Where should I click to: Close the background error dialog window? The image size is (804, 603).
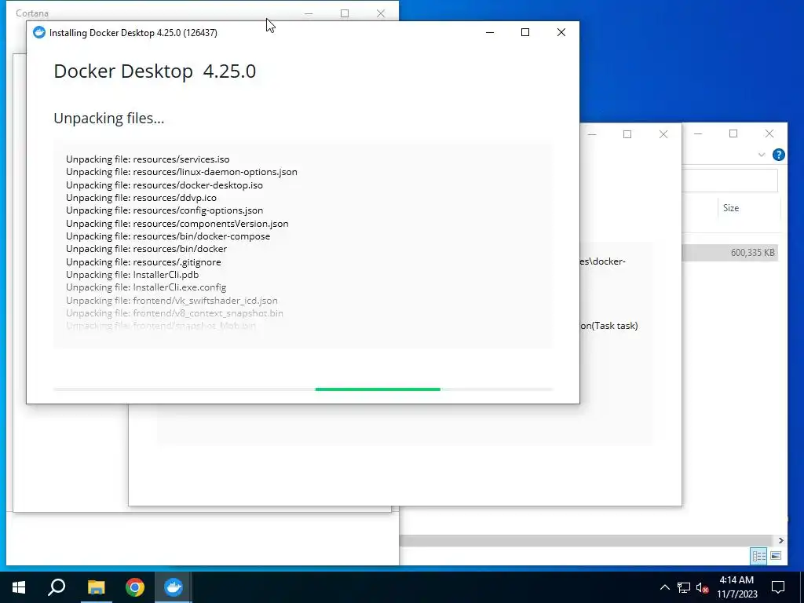(x=663, y=134)
